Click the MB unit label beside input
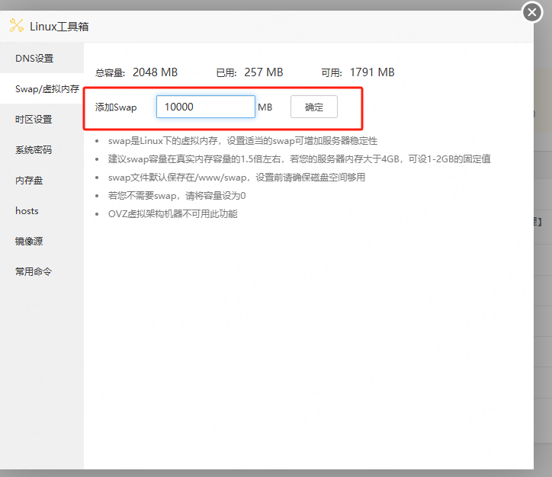 [x=265, y=107]
